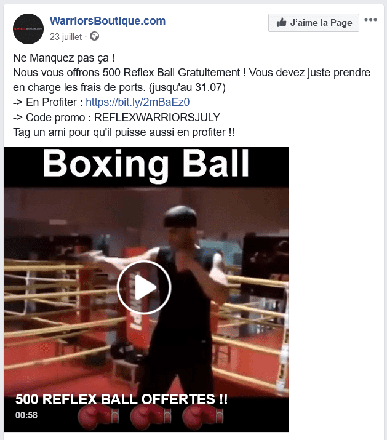This screenshot has width=387, height=440.
Task: Click the thumbs-up icon in the like button
Action: (281, 22)
